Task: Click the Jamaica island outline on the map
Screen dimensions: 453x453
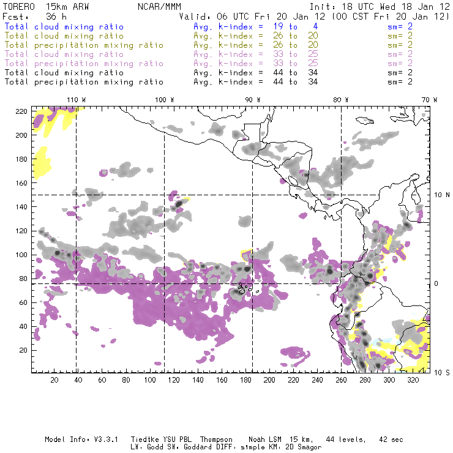Action: 365,120
